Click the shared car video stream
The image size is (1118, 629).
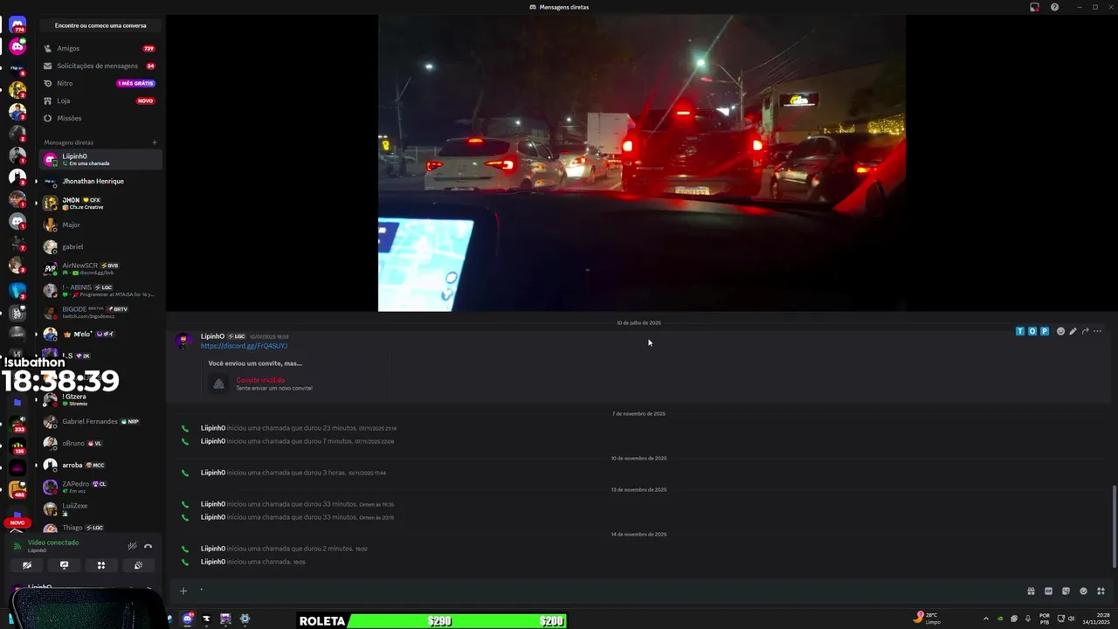point(642,162)
